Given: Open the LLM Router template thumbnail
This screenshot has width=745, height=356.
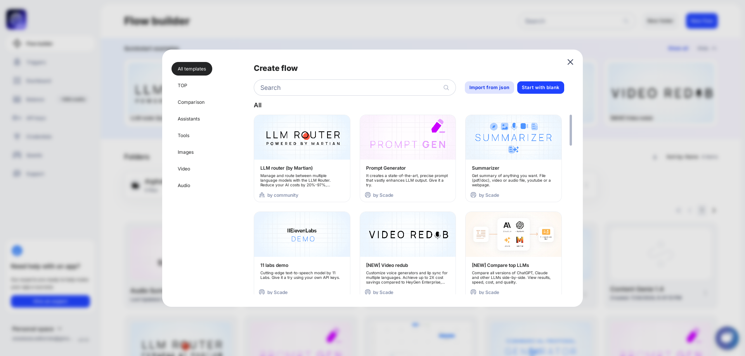Looking at the screenshot, I should coord(302,137).
